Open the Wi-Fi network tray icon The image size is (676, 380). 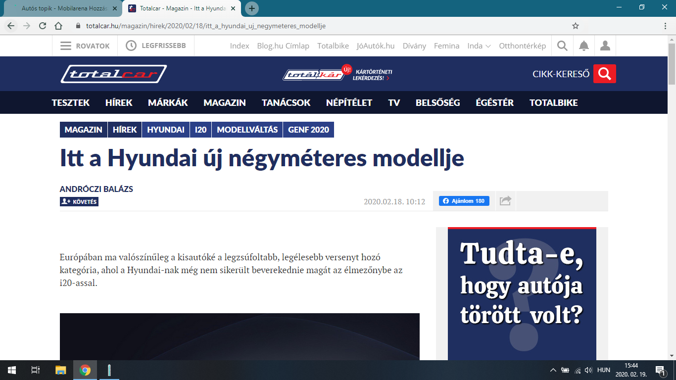[577, 370]
